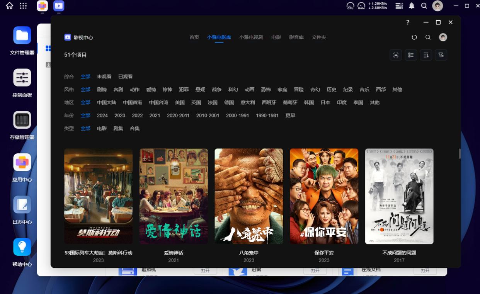The width and height of the screenshot is (480, 294).
Task: Switch to 小雅电视剧 tab
Action: click(251, 37)
